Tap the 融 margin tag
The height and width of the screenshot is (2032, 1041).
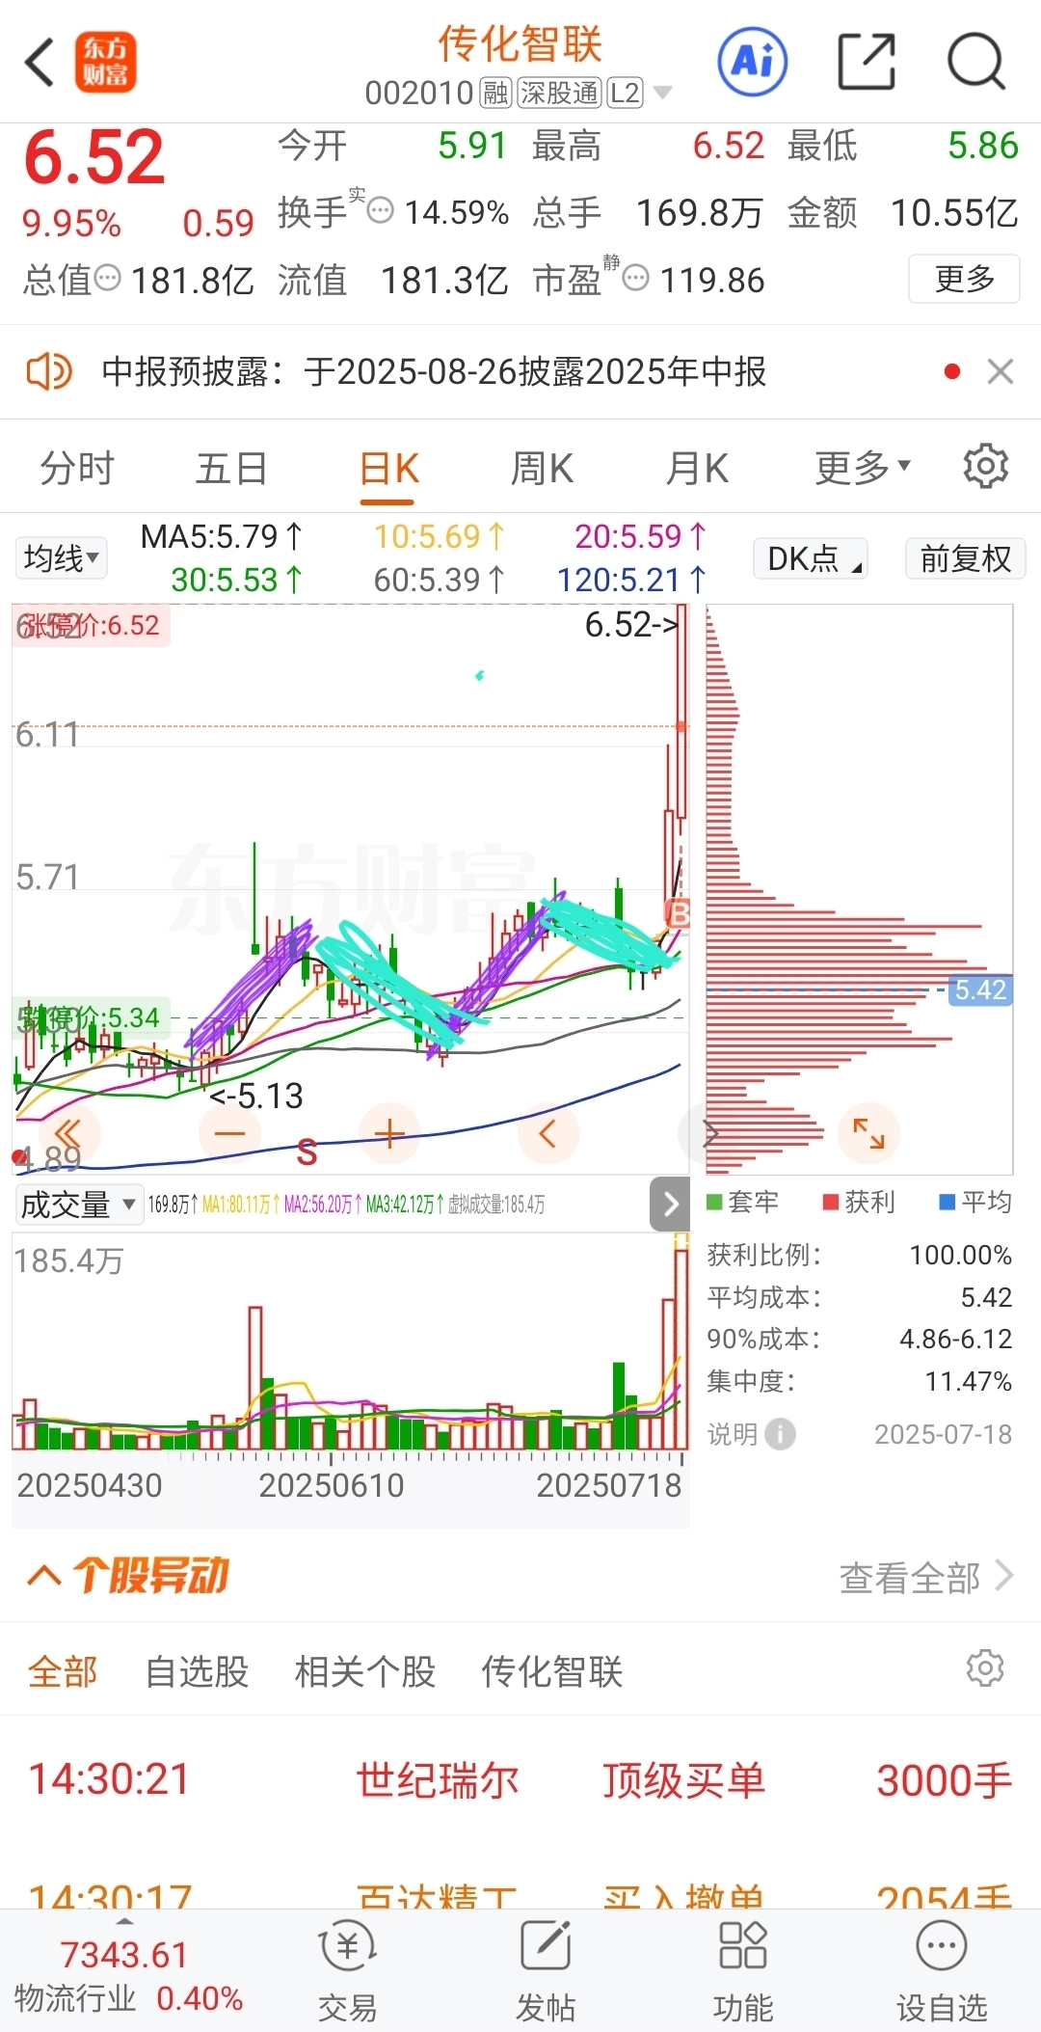495,93
